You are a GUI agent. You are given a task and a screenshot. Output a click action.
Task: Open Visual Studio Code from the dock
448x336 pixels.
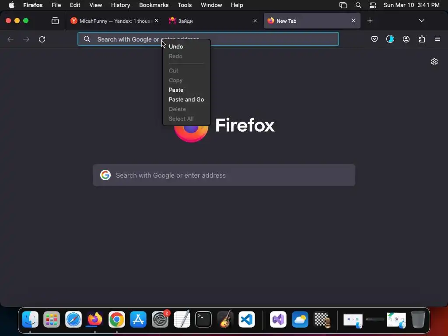tap(247, 319)
